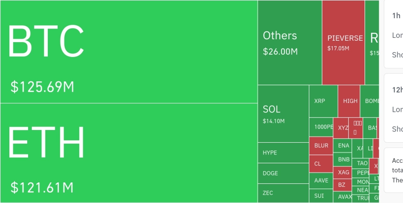Select the SOL $14.10M tile
Screen dimensions: 403x203
click(283, 114)
